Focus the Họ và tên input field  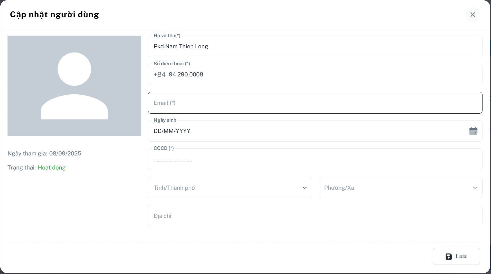[315, 46]
